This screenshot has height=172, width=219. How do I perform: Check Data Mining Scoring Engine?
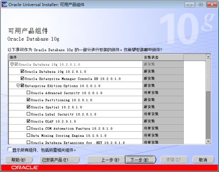click(28, 135)
